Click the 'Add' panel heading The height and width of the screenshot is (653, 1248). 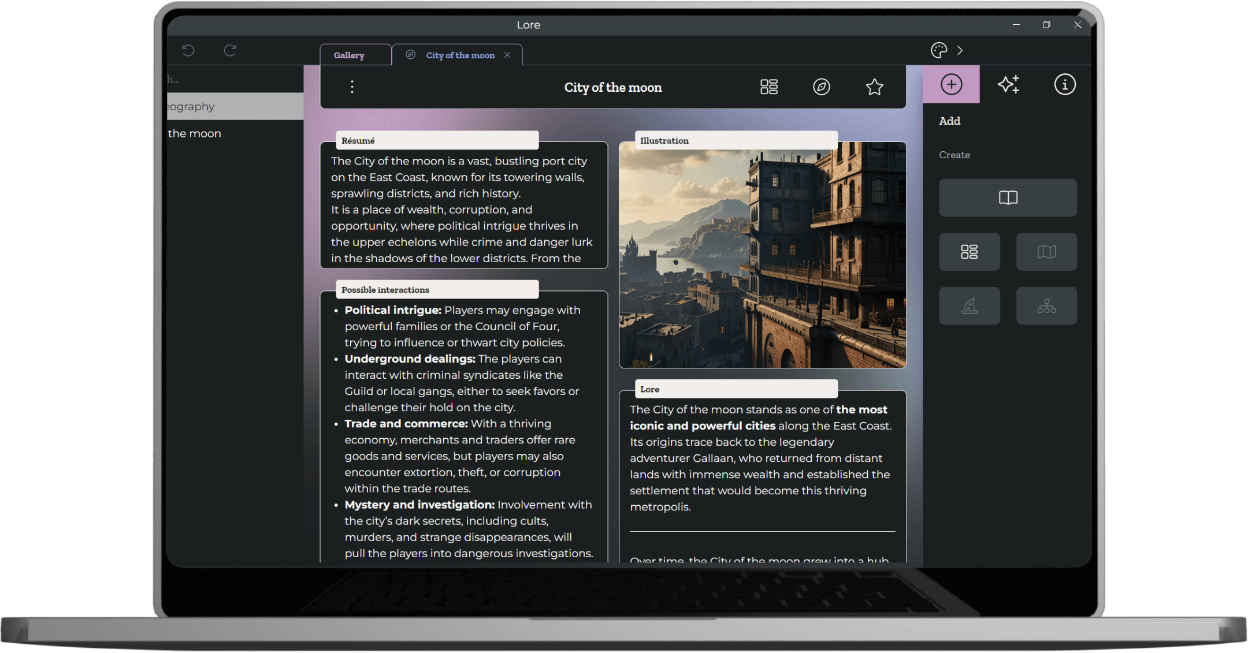[949, 121]
